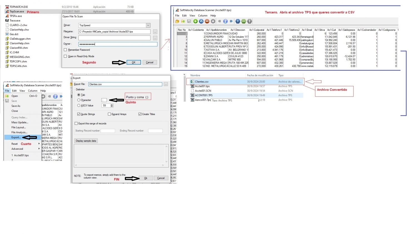The width and height of the screenshot is (417, 234).
Task: Click the blue triangle change-record toolbar icon
Action: click(x=201, y=21)
